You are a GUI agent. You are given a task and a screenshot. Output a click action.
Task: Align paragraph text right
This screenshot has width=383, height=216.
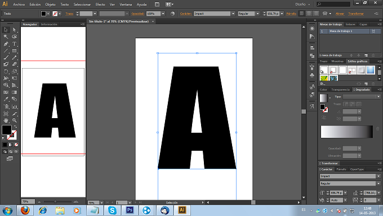tap(316, 13)
